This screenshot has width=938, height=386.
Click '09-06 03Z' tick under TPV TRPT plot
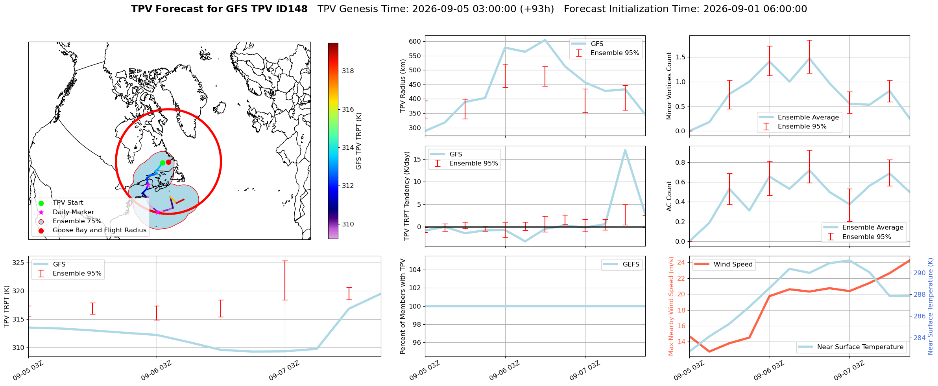pyautogui.click(x=156, y=370)
